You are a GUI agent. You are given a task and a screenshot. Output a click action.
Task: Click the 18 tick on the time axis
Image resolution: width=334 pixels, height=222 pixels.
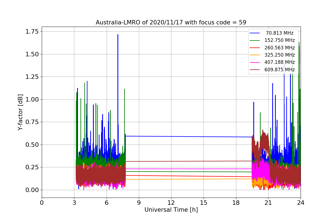click(x=236, y=203)
